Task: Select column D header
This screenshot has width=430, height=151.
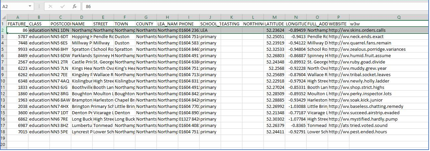Action: coord(82,17)
